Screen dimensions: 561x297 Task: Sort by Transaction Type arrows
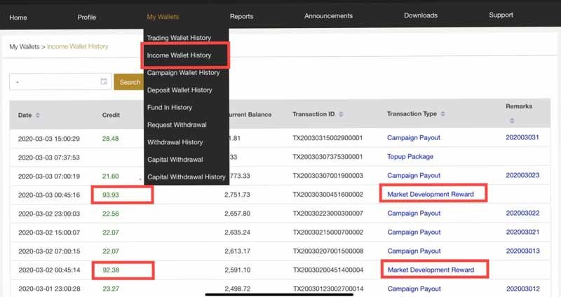point(443,113)
